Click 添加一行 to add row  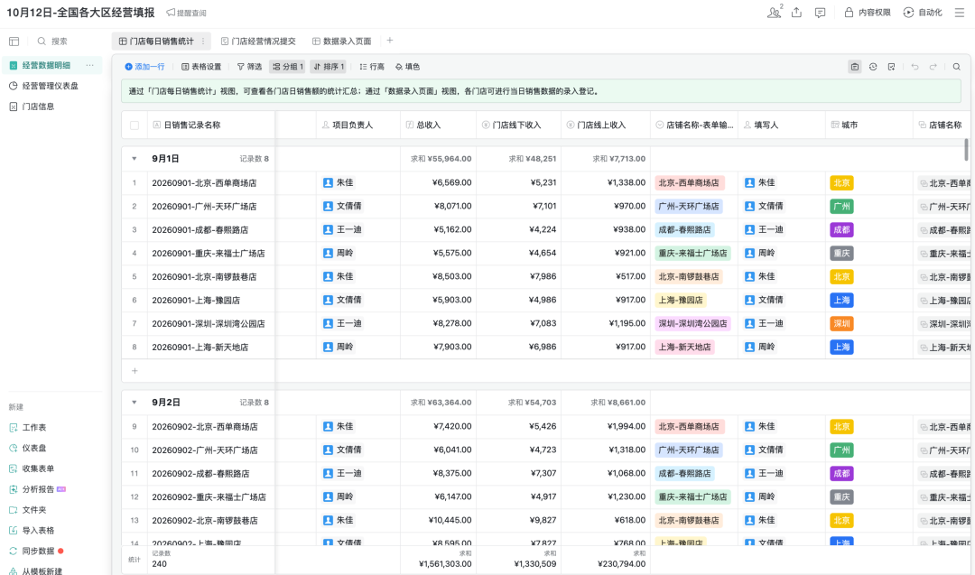(x=144, y=67)
